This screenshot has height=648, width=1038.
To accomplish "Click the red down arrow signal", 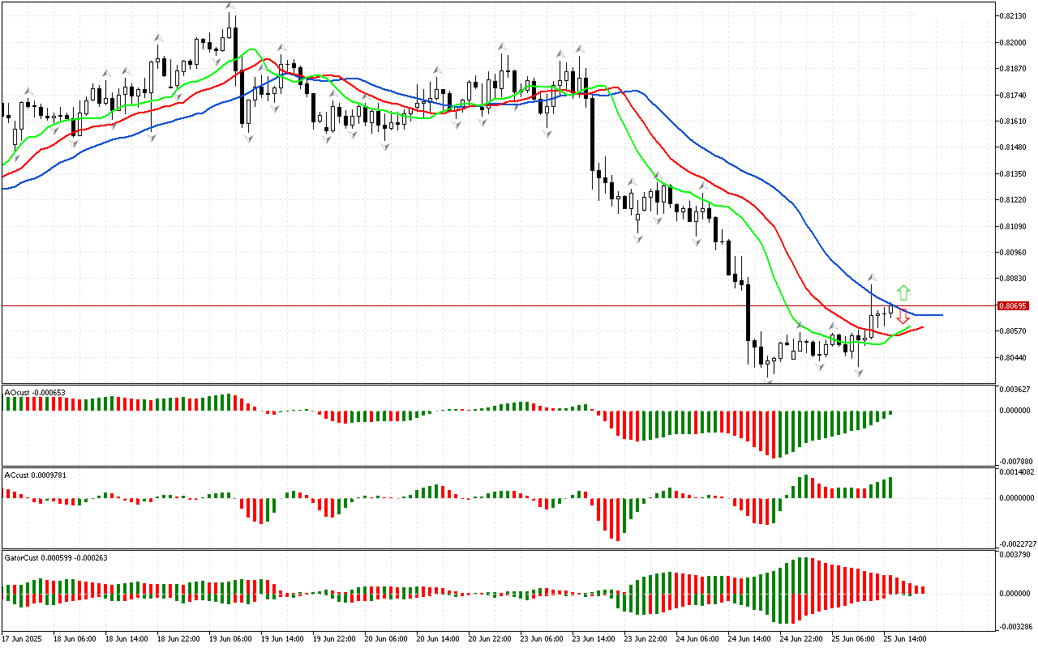I will [903, 316].
